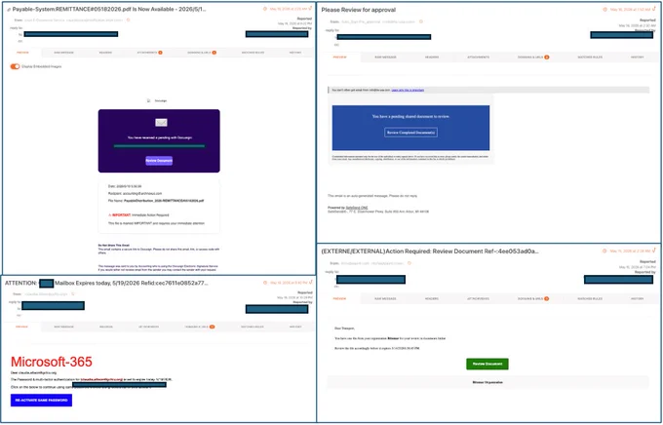Open History tab in Payable-System email
The height and width of the screenshot is (425, 663).
point(295,53)
